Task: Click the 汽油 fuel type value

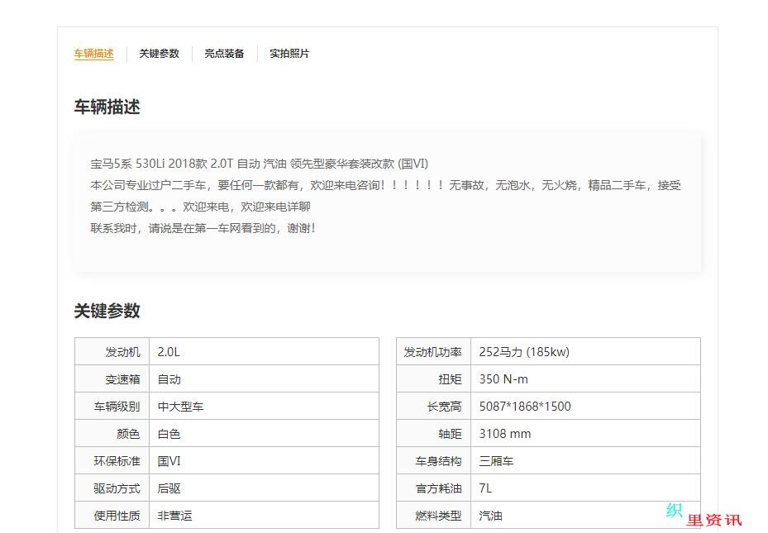Action: click(490, 516)
